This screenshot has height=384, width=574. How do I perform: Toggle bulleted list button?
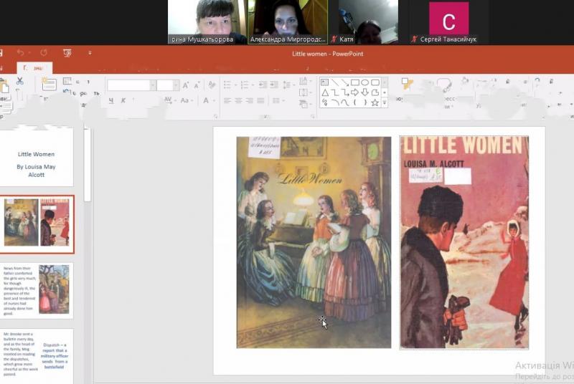227,85
